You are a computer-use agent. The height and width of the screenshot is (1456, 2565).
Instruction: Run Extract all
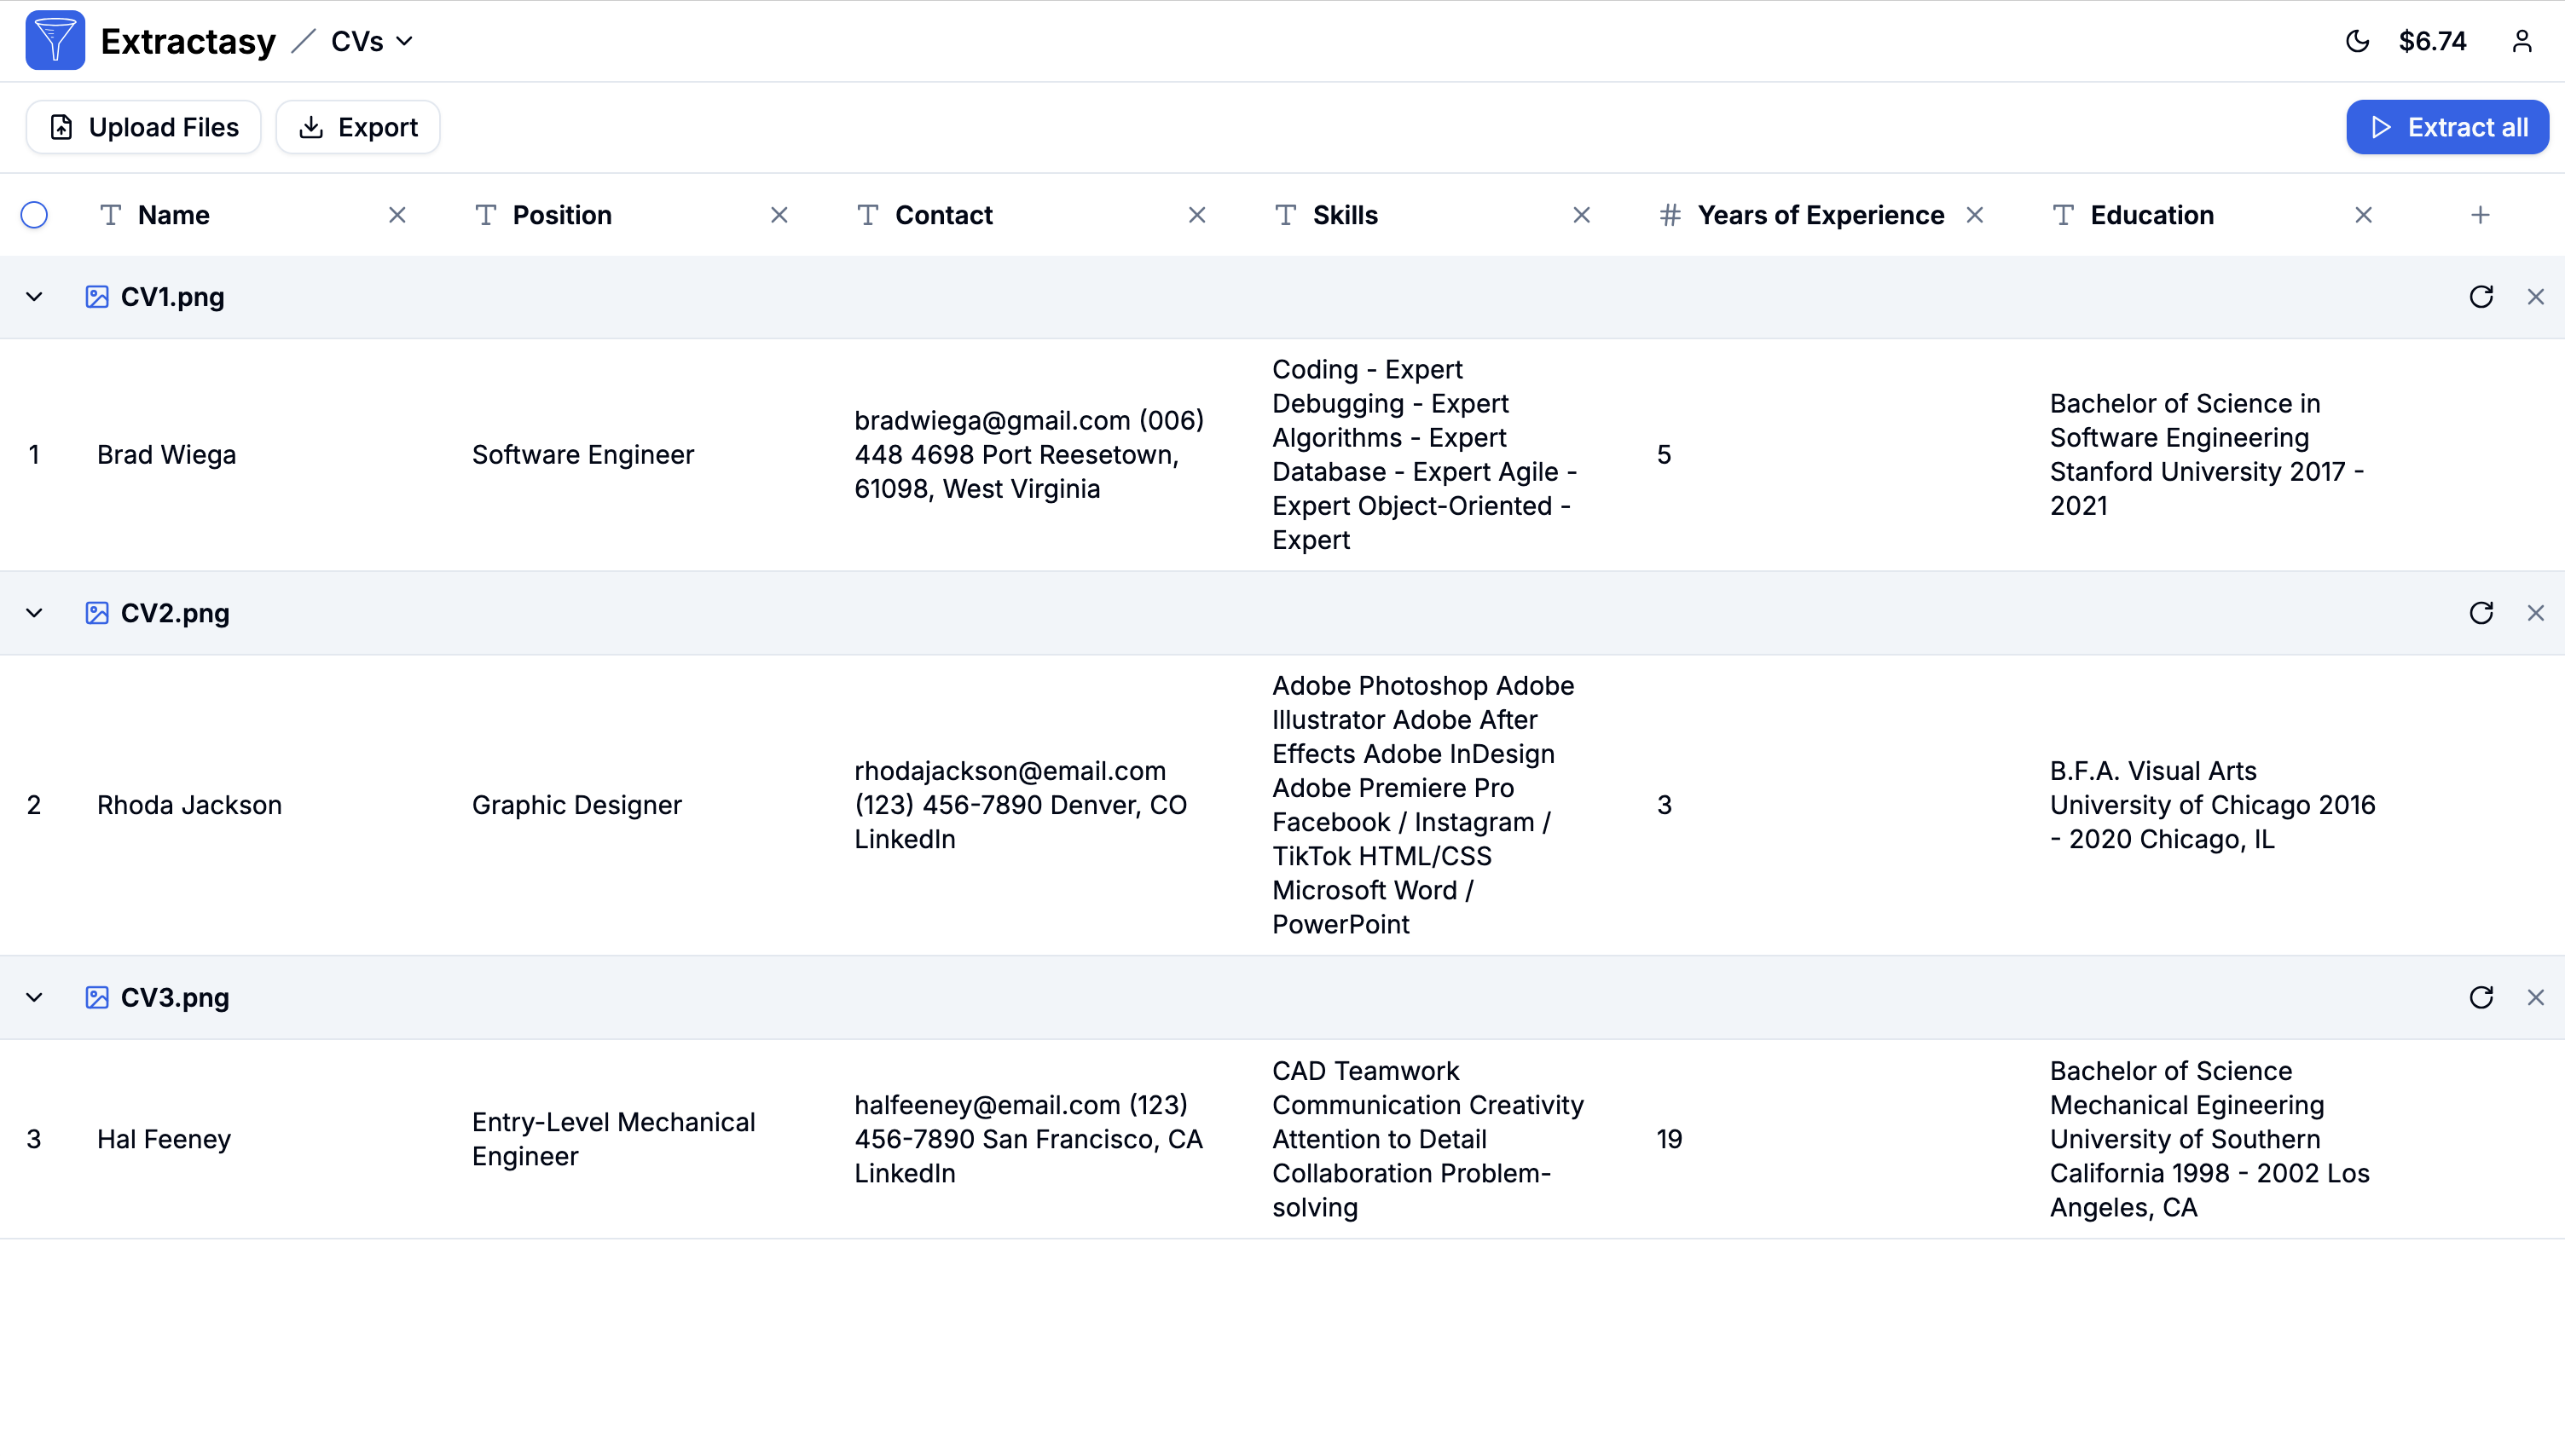click(x=2447, y=127)
